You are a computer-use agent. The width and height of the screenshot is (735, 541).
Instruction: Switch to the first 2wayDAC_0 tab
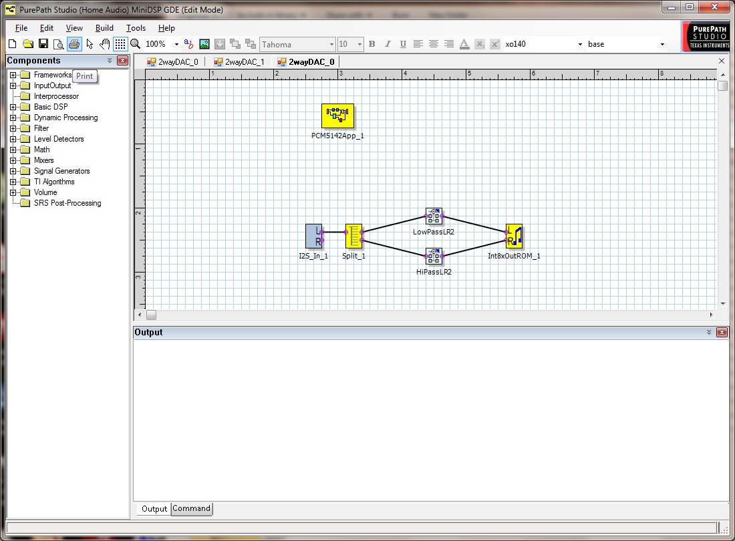click(172, 62)
